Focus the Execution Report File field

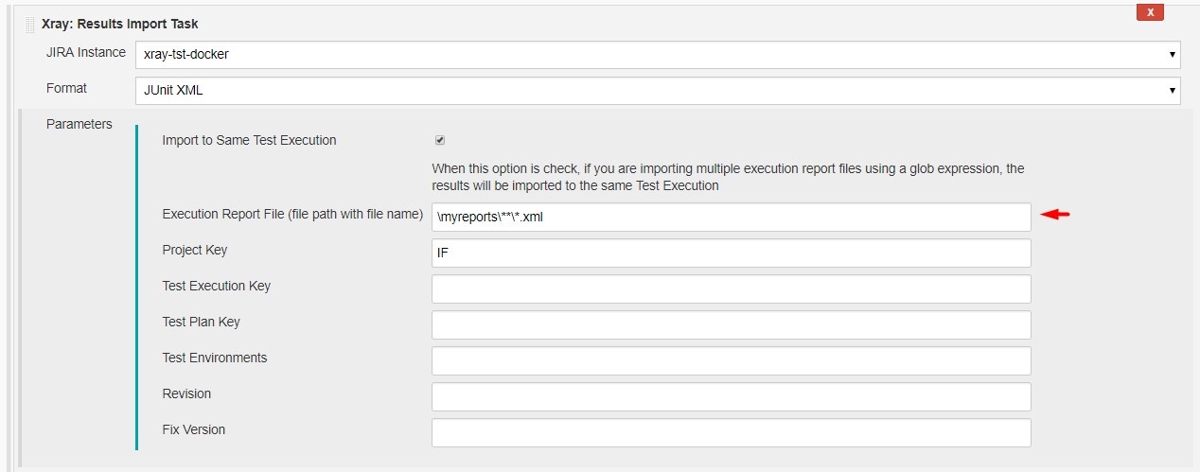click(x=732, y=217)
